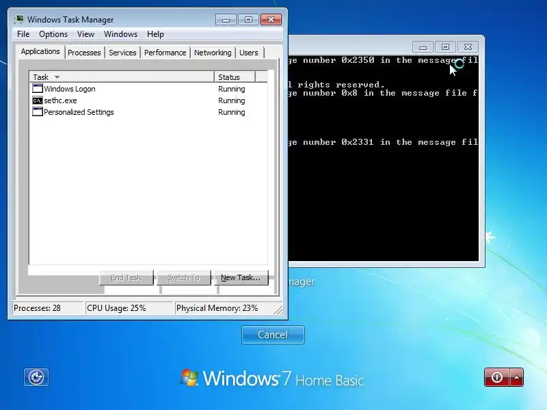Click the Status column header
The width and height of the screenshot is (547, 410).
click(x=235, y=77)
